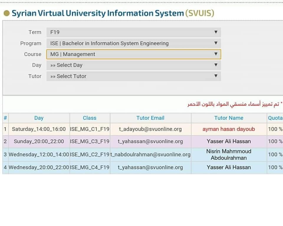The height and width of the screenshot is (226, 283).
Task: Sort table by the Tutor Email header
Action: [x=151, y=118]
